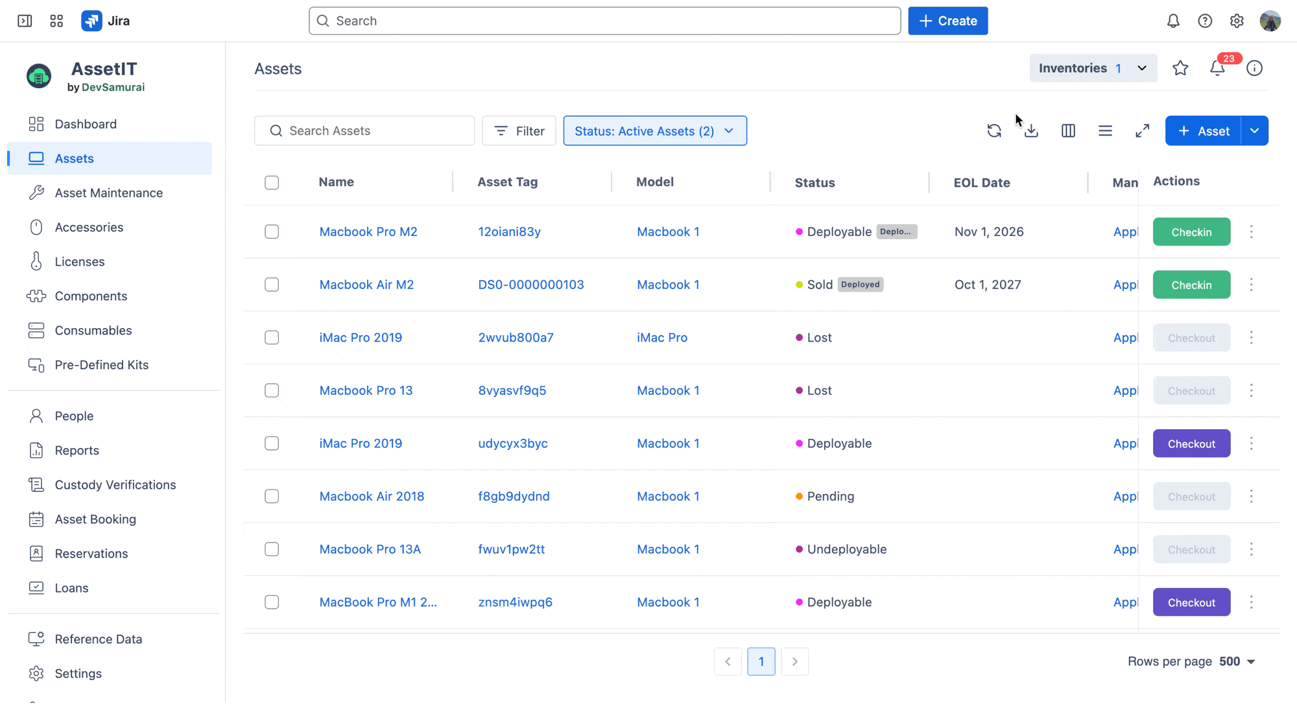Open more actions for Macbook Pro M2
Image resolution: width=1297 pixels, height=704 pixels.
(1251, 231)
